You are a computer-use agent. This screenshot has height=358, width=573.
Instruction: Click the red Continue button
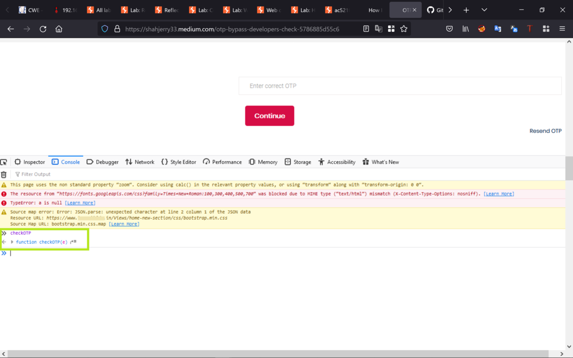pos(269,116)
